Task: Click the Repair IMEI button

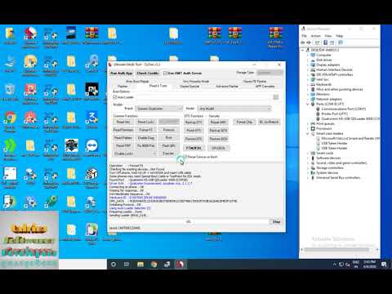Action: (x=218, y=122)
